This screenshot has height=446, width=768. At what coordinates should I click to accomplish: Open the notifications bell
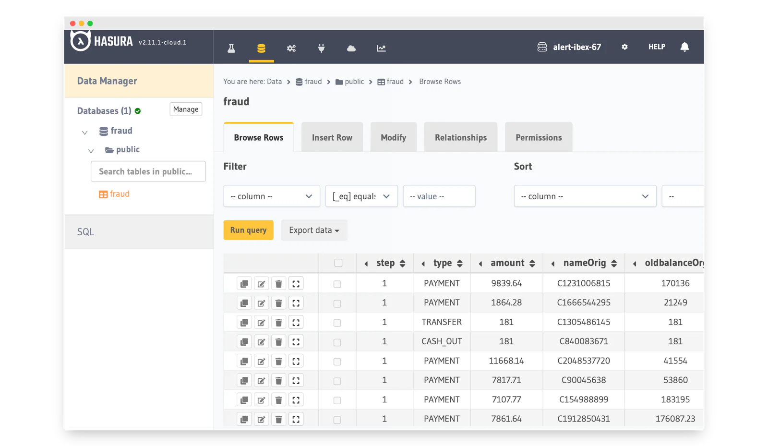[x=684, y=47]
